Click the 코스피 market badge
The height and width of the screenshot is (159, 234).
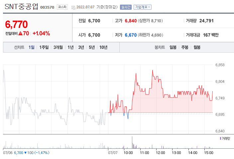pos(62,7)
